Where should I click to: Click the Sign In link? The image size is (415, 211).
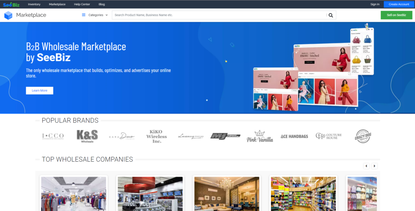click(375, 4)
